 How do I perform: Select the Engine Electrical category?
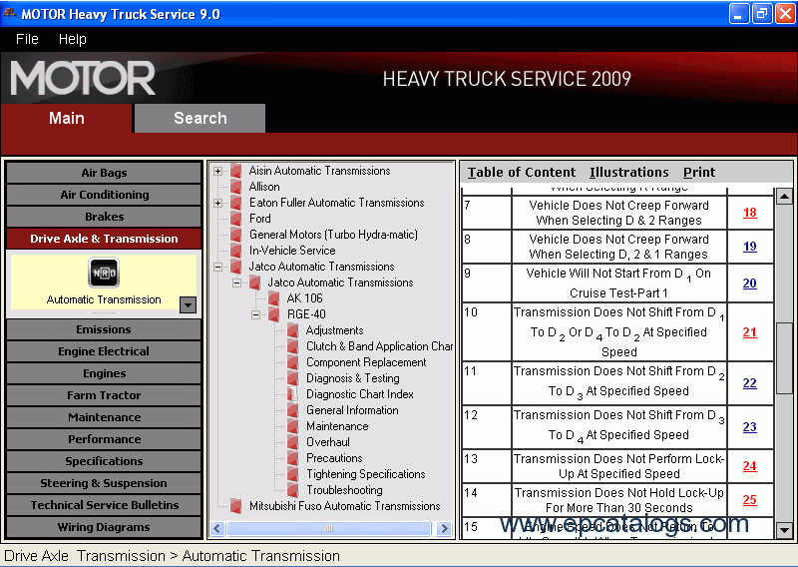coord(104,351)
